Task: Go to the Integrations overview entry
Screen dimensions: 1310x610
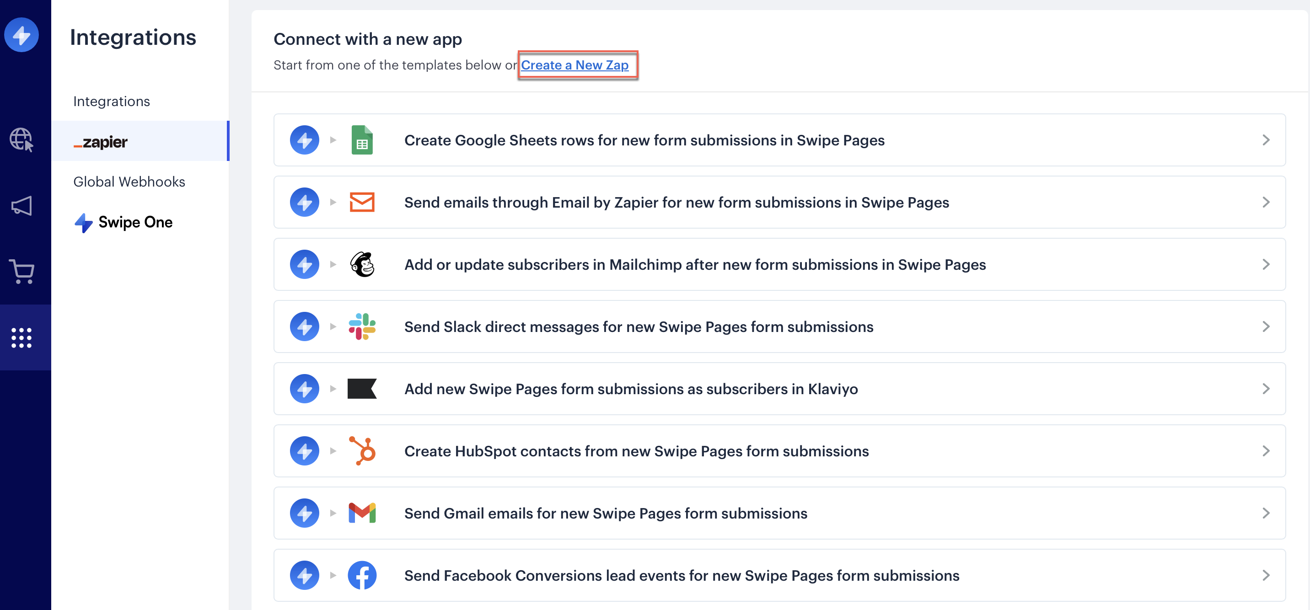Action: pos(111,101)
